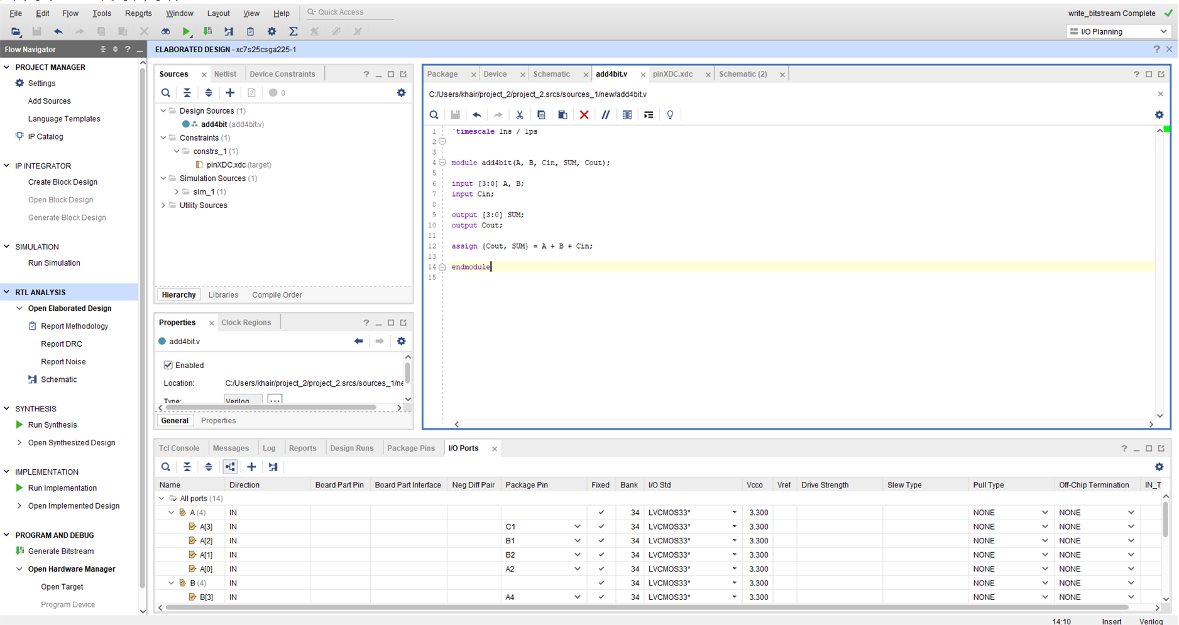The height and width of the screenshot is (625, 1179).
Task: Click Run Implementation link
Action: [62, 488]
